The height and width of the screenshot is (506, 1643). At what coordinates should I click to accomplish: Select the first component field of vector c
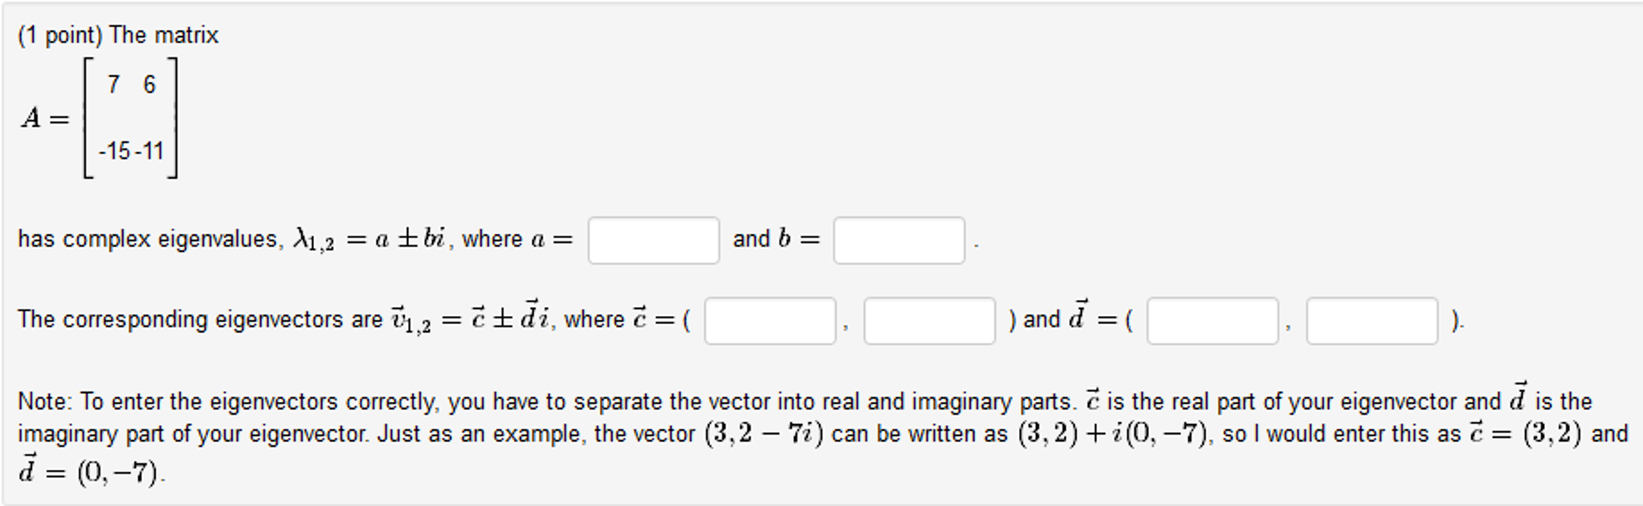[769, 319]
